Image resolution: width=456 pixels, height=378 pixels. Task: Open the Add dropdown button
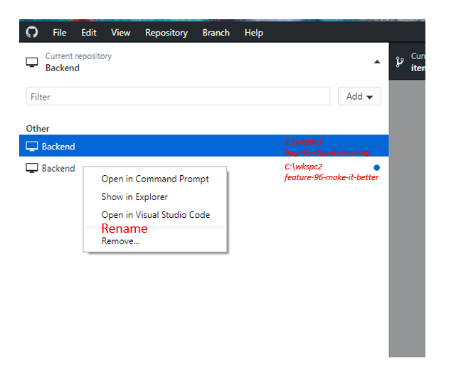[x=359, y=96]
